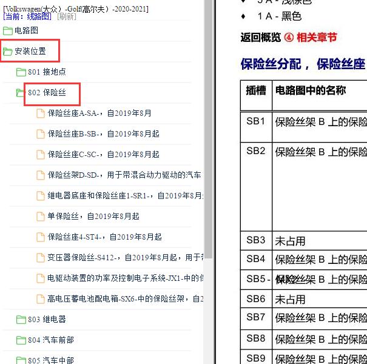Click the 插槽 column header
This screenshot has width=367, height=364.
click(x=256, y=95)
